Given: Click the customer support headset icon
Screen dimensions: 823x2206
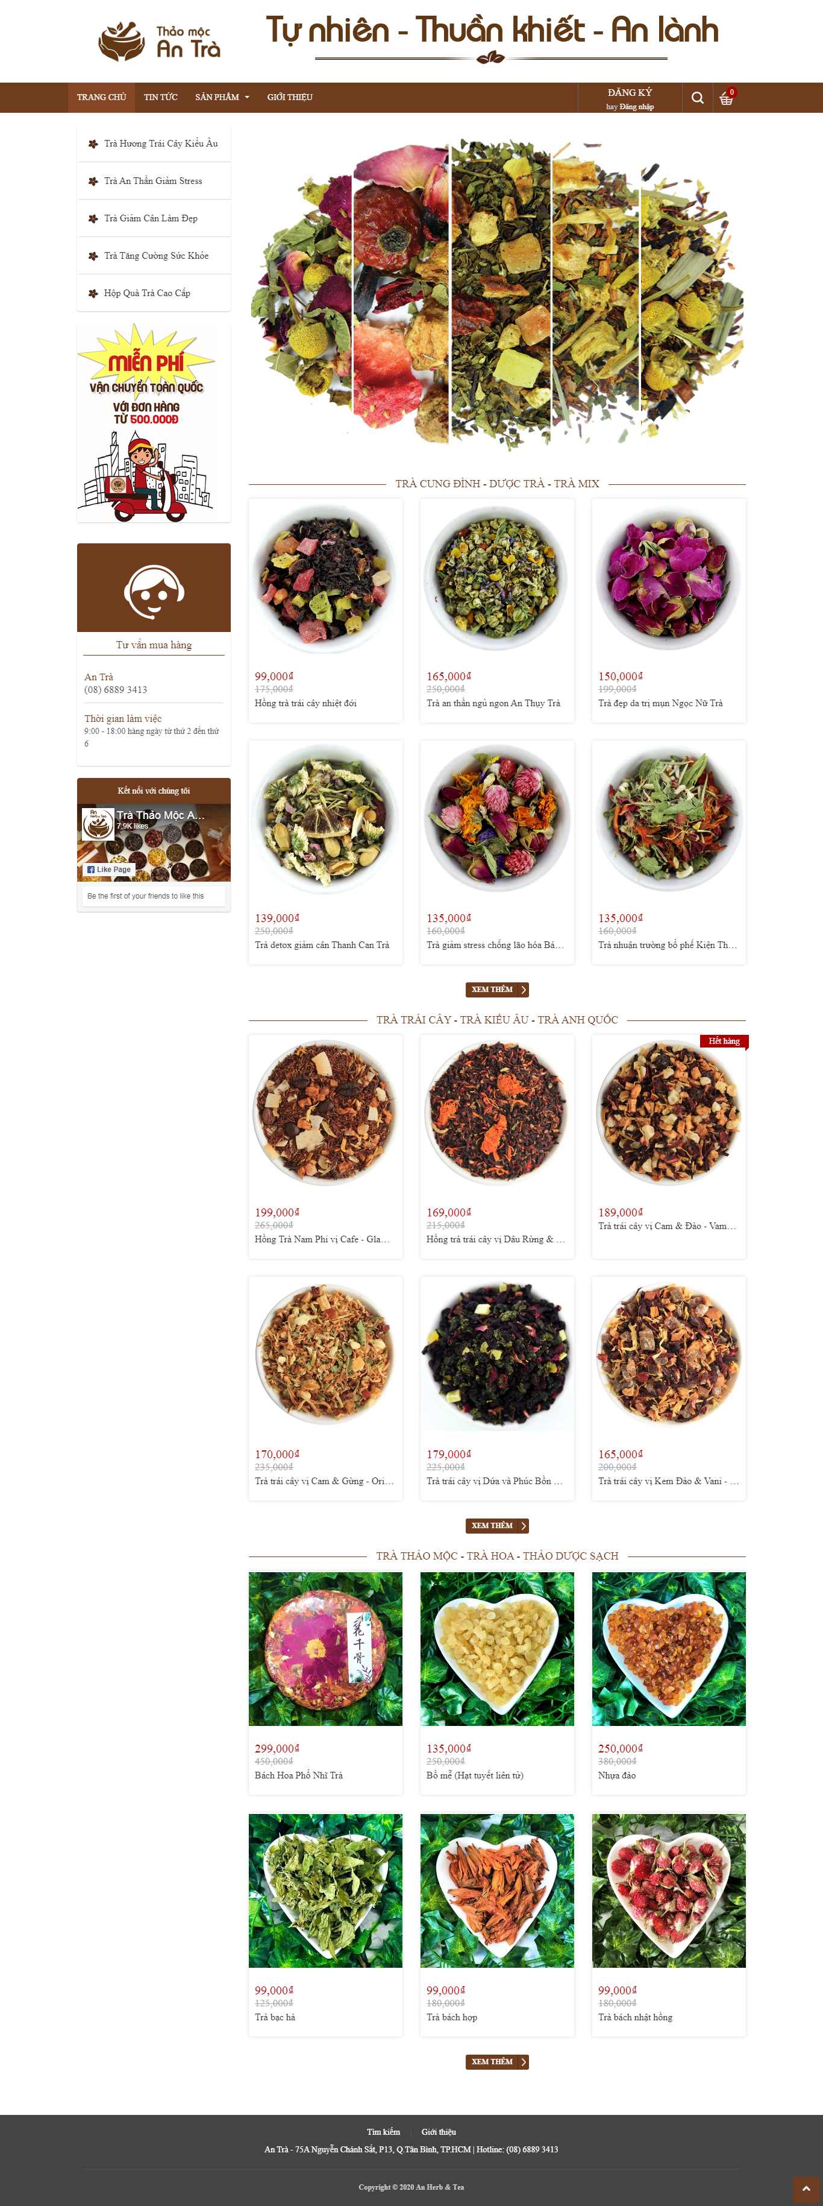Looking at the screenshot, I should click(x=154, y=590).
